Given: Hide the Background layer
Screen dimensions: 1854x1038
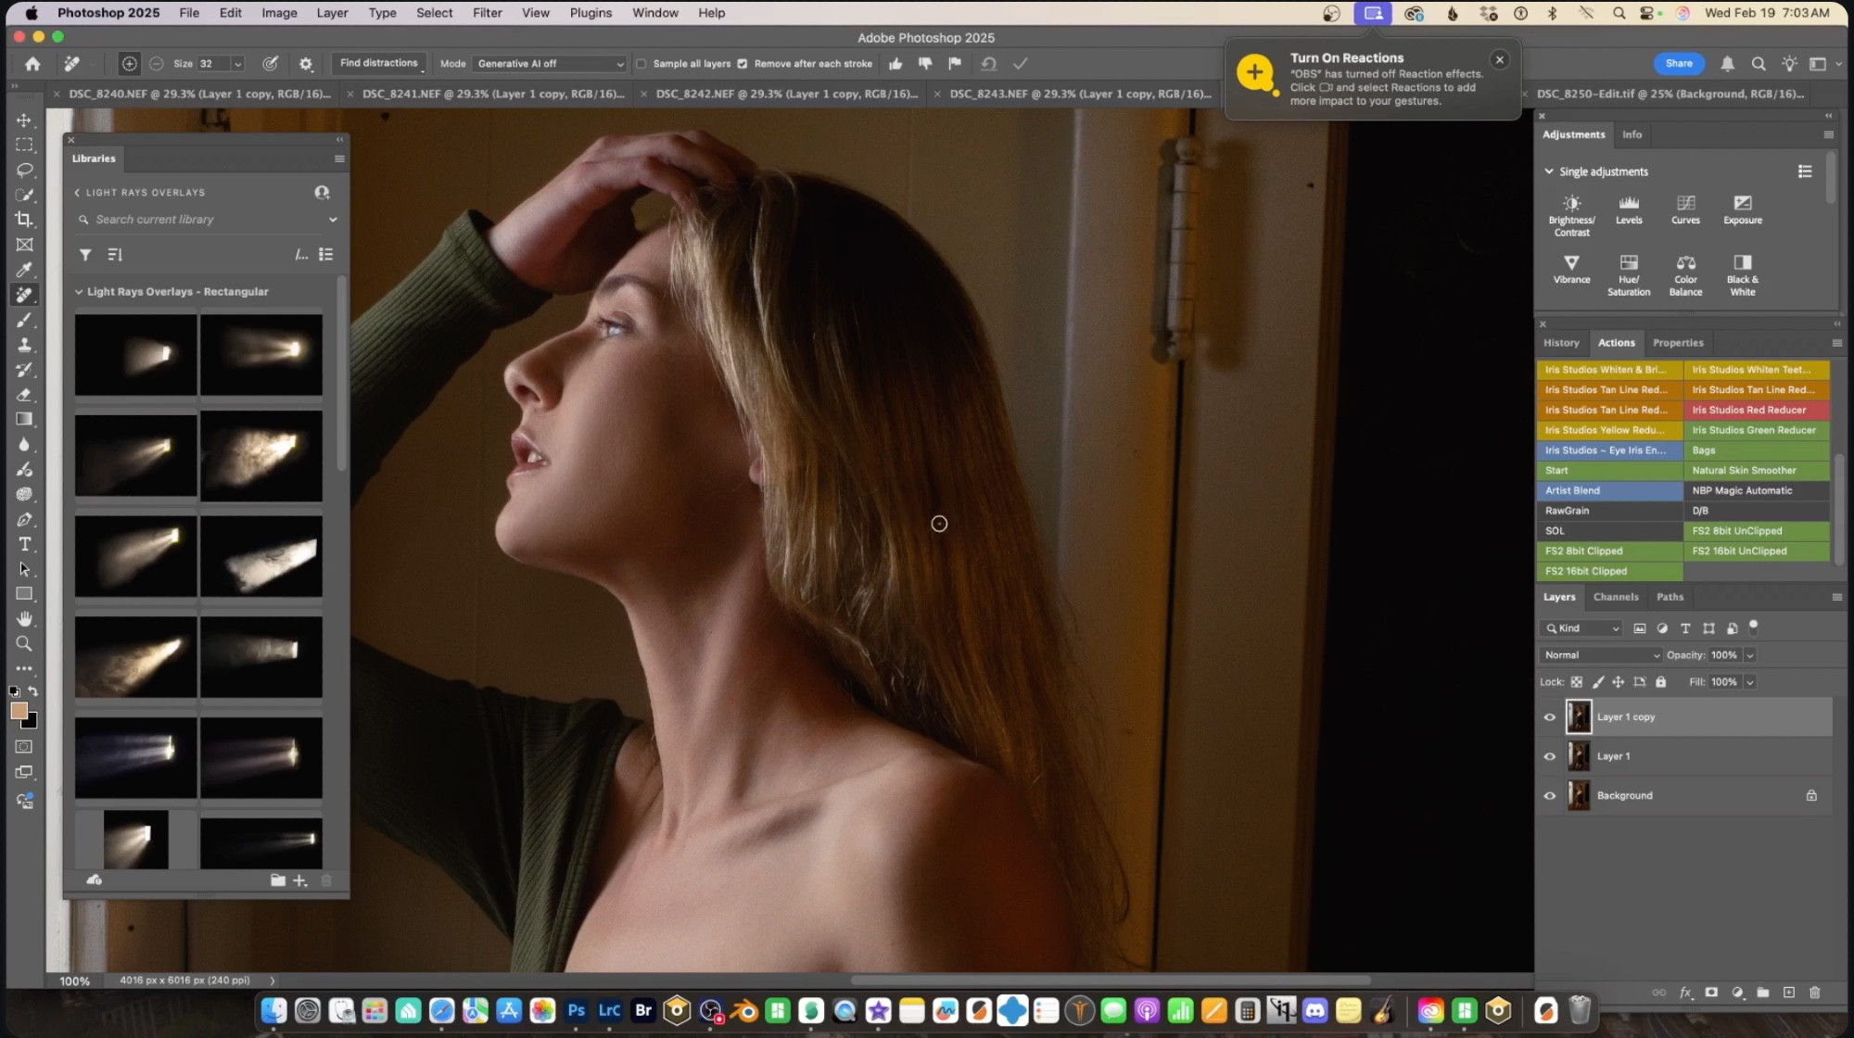Looking at the screenshot, I should point(1549,795).
